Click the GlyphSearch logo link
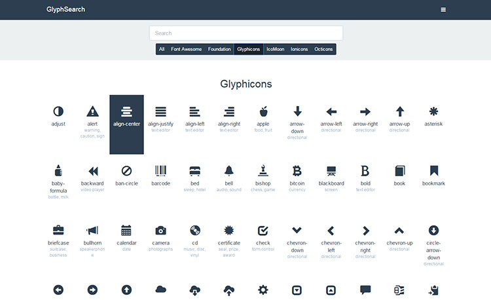 [65, 9]
